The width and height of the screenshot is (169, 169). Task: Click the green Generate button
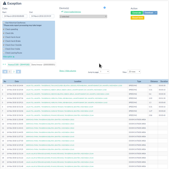coord(137,13)
